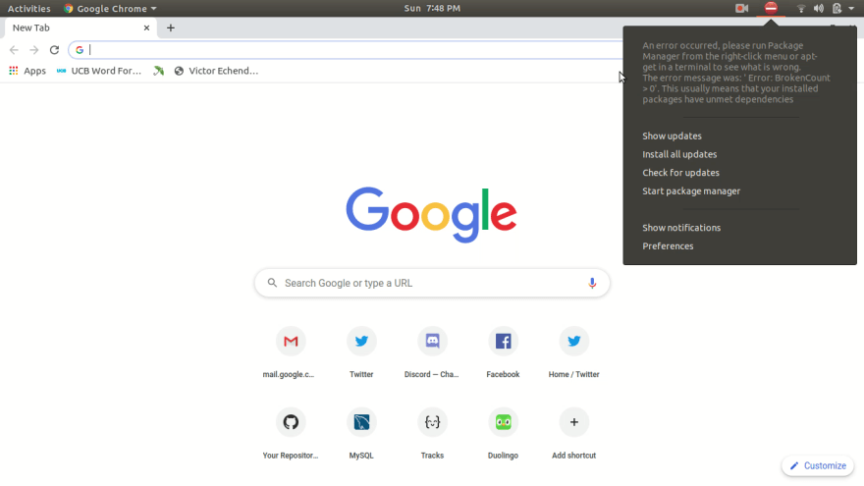Viewport: 864px width, 486px height.
Task: Click the screen recording camera icon
Action: [x=741, y=8]
